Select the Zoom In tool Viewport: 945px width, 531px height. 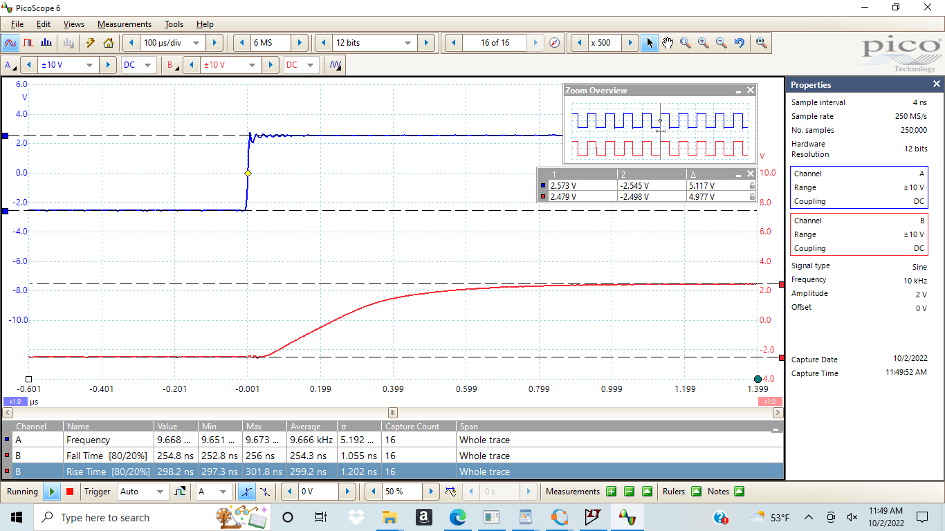click(704, 43)
